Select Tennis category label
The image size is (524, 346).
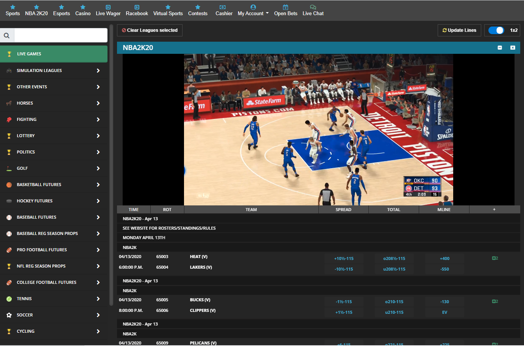pos(24,299)
